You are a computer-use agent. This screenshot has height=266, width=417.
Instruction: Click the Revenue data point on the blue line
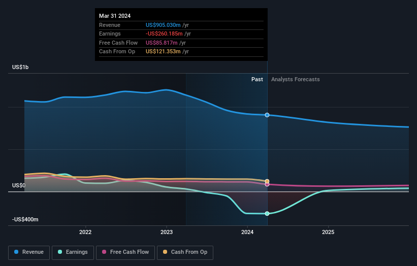[x=267, y=115]
